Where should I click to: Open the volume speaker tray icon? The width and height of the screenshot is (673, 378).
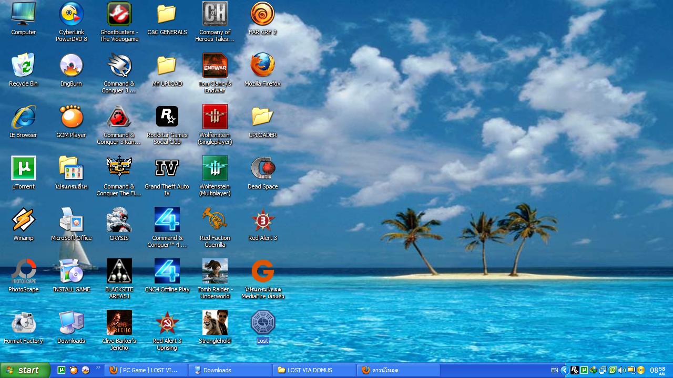point(622,370)
